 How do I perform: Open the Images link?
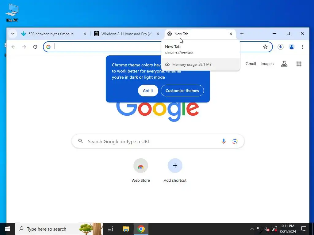click(267, 64)
